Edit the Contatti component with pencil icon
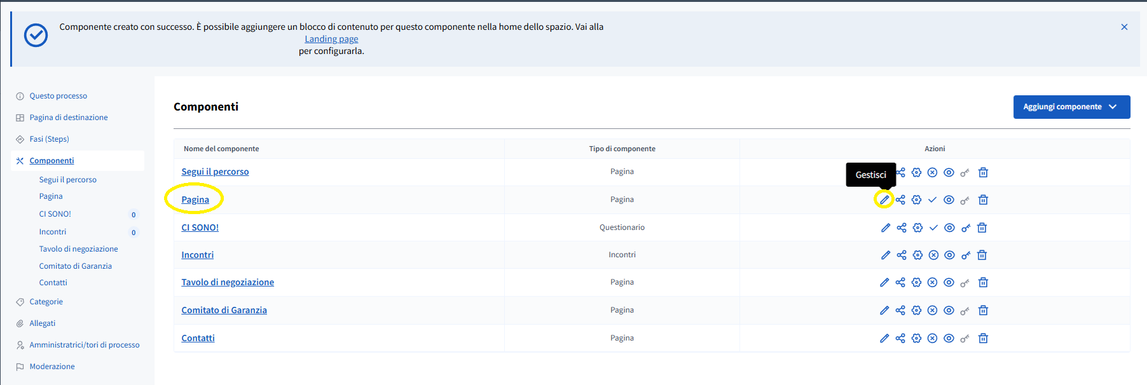1147x385 pixels. [x=884, y=338]
